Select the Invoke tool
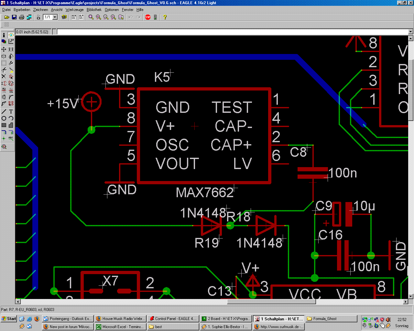This screenshot has height=331, width=414. (11, 104)
